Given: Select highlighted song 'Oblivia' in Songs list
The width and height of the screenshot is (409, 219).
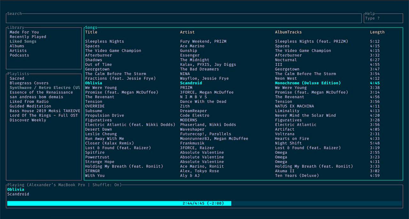Looking at the screenshot, I should [94, 83].
